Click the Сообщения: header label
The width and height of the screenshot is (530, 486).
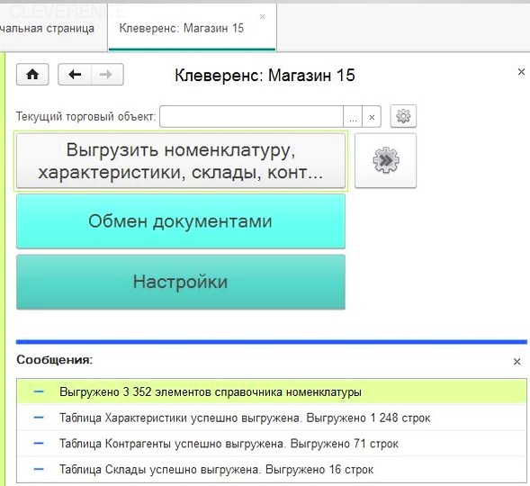pyautogui.click(x=54, y=360)
